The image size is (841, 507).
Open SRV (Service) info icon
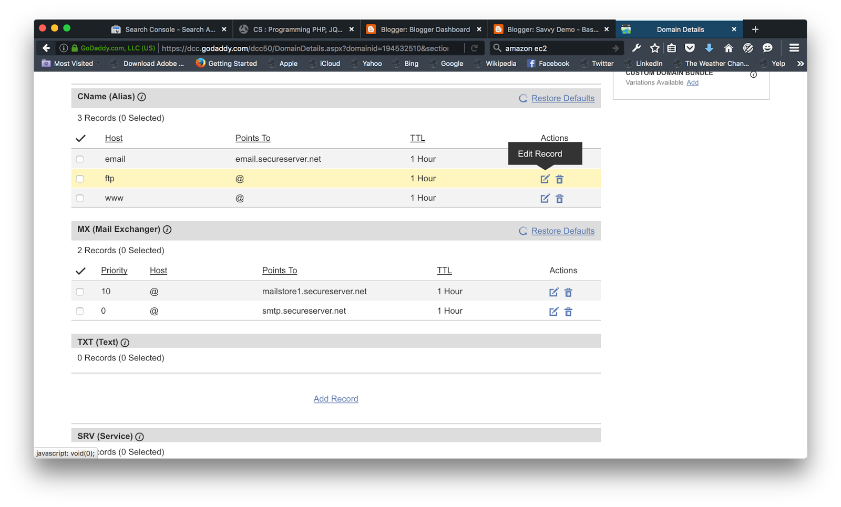[139, 437]
